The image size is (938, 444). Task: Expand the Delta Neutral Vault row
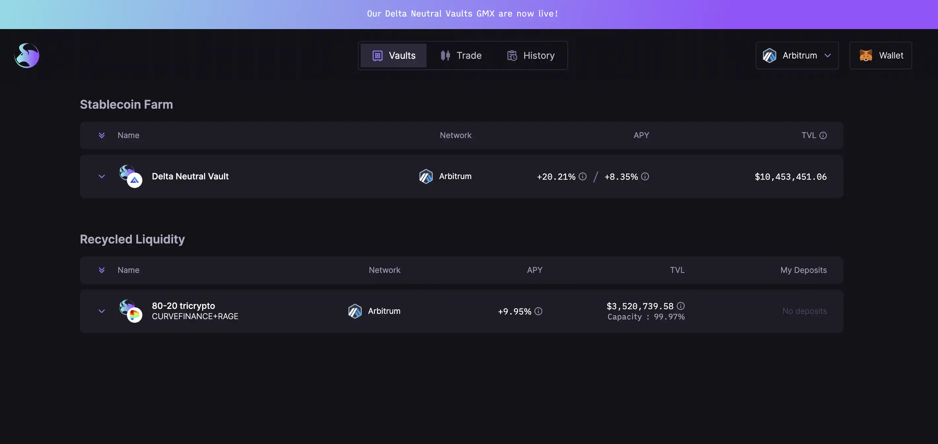102,176
